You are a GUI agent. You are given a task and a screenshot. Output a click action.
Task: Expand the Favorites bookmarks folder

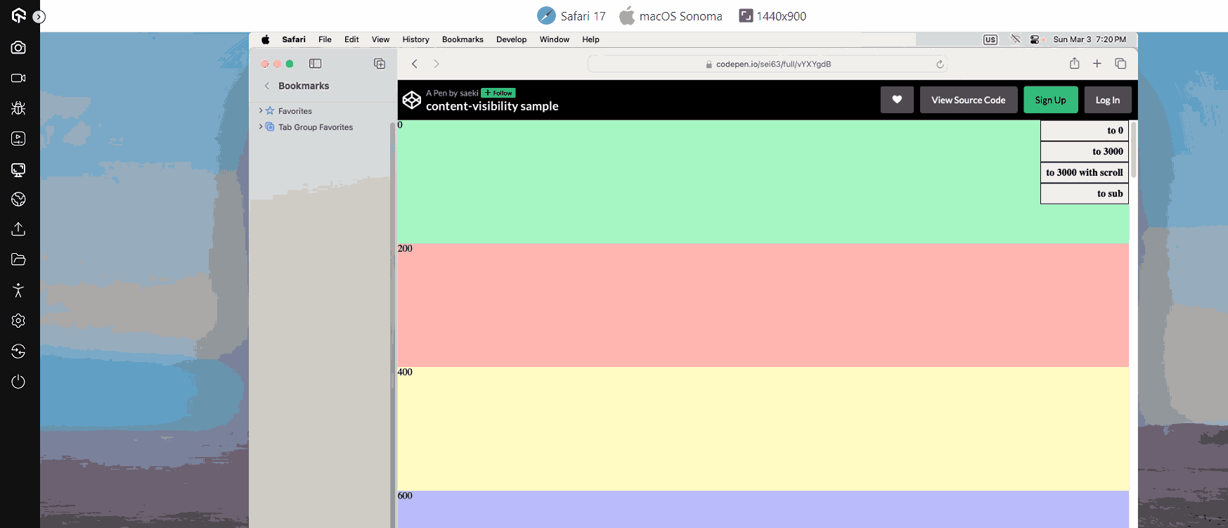click(261, 111)
